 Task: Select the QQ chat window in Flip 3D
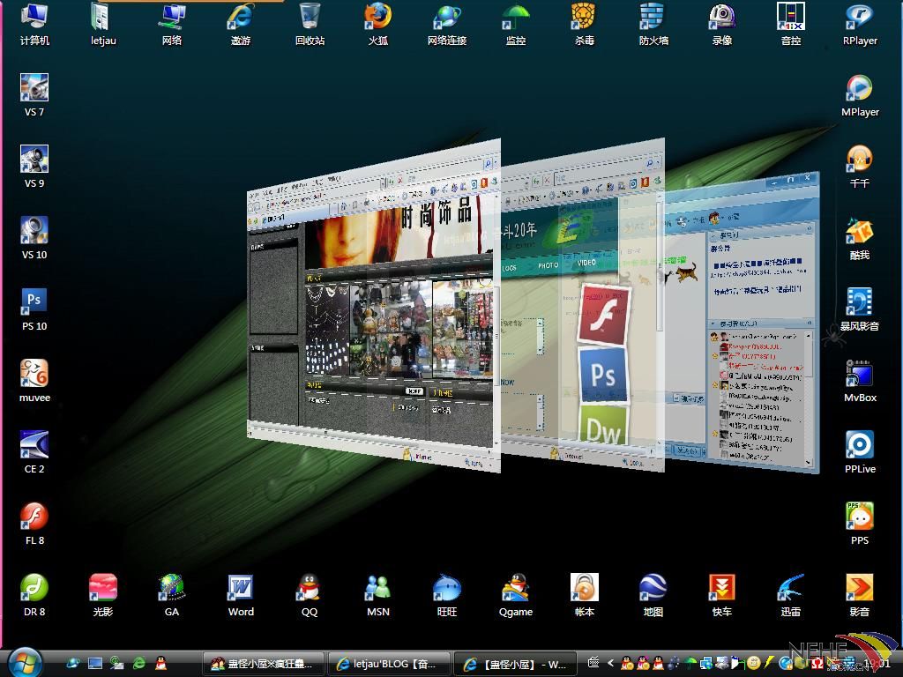(x=743, y=323)
